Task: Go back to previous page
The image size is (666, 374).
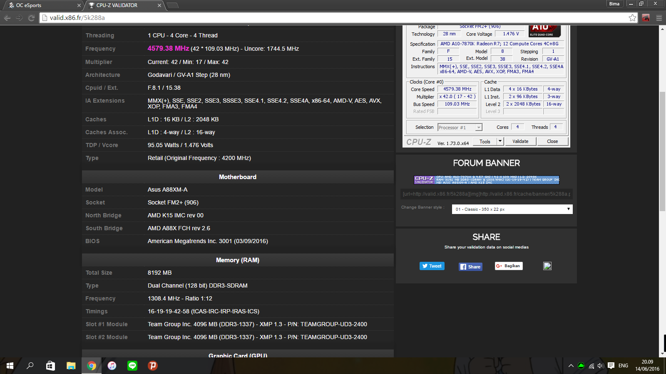Action: (7, 18)
